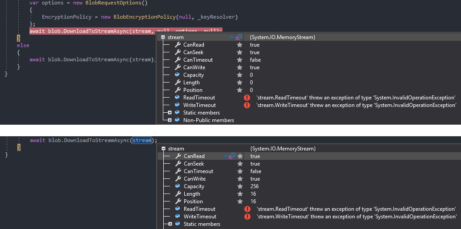This screenshot has height=229, width=461.
Task: Click the CanRead wrench icon in top datatip
Action: click(178, 44)
